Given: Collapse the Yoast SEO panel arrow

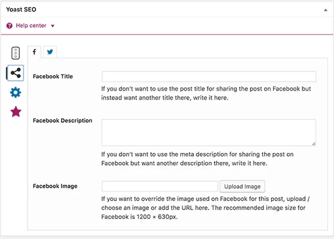Looking at the screenshot, I should point(326,10).
